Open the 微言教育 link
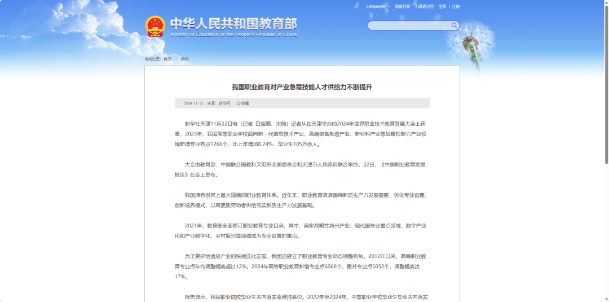 [x=403, y=7]
